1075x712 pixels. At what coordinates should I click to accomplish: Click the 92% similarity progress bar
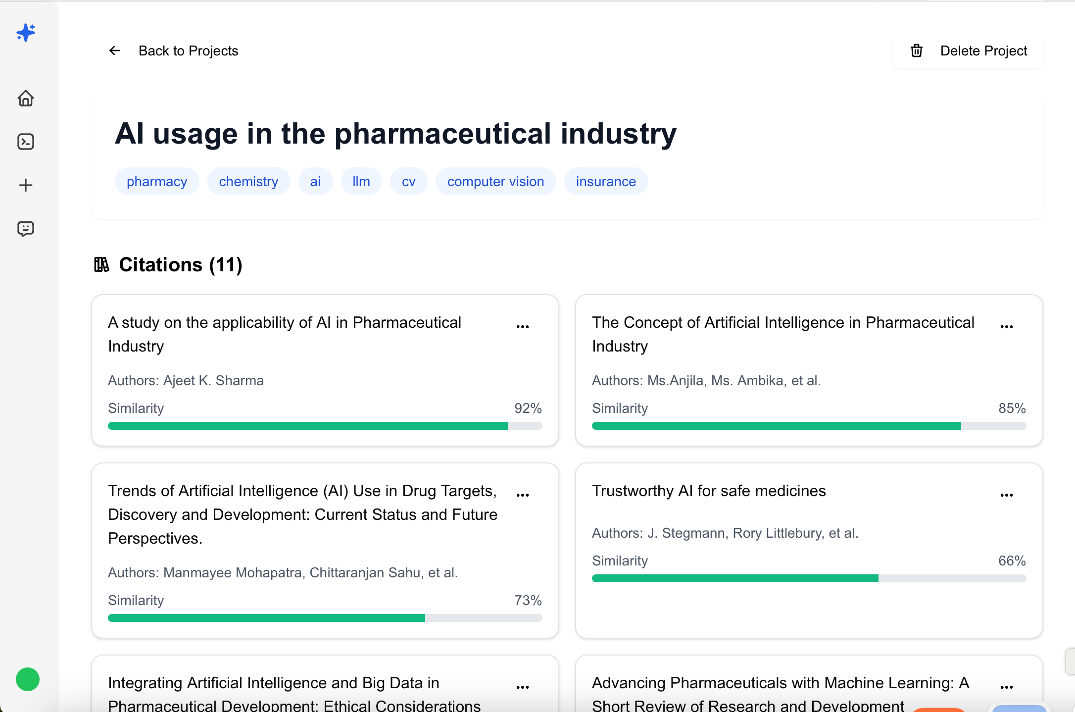(x=325, y=426)
